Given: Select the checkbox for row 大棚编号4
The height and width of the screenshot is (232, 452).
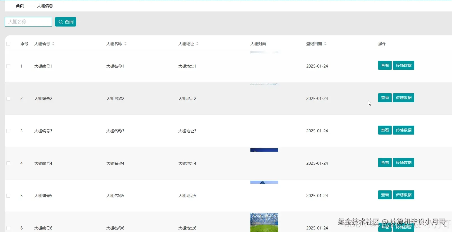Looking at the screenshot, I should [8, 163].
